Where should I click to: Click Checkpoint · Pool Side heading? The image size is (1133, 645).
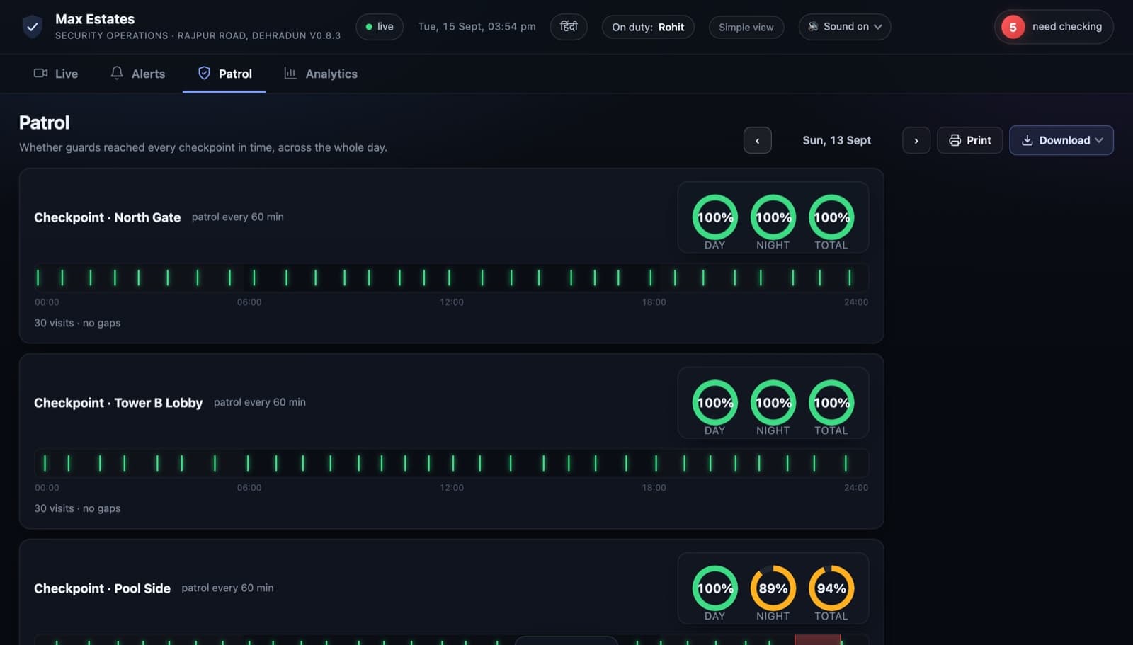[103, 588]
